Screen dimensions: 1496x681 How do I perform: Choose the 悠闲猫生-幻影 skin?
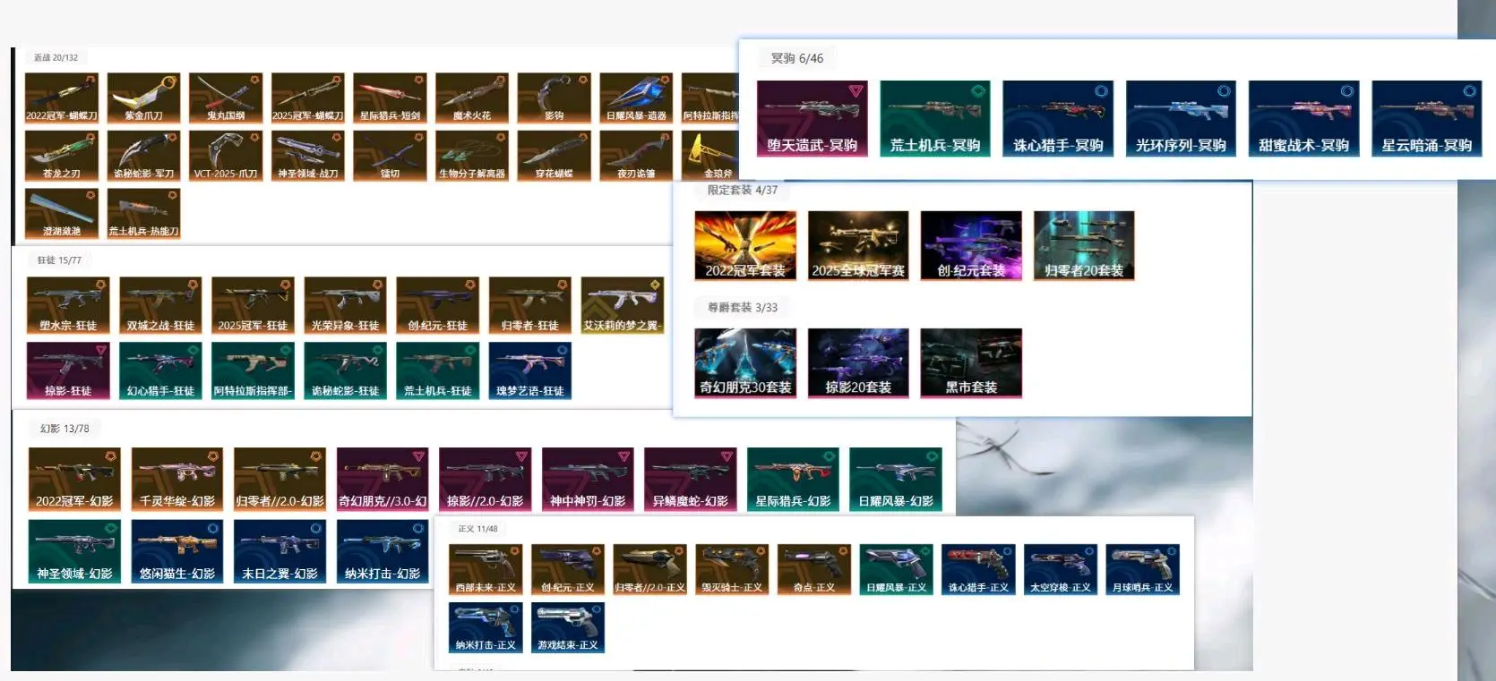(x=177, y=550)
